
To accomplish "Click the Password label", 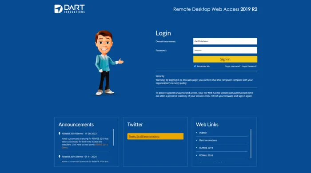I will pyautogui.click(x=161, y=51).
